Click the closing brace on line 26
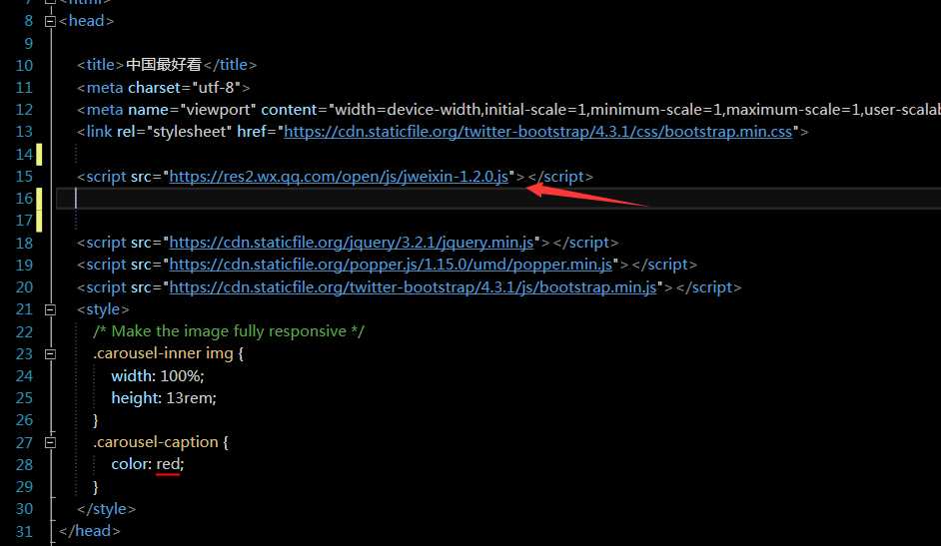Image resolution: width=941 pixels, height=546 pixels. coord(96,421)
